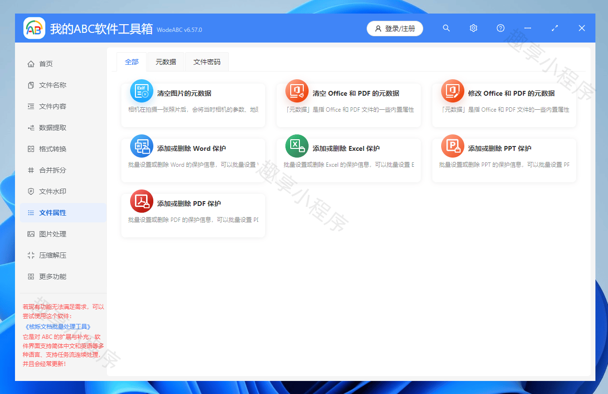Click the orange icon of 修改 Office 和 PDF 的元数据
608x394 pixels.
[453, 91]
